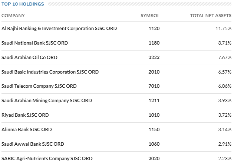
Task: Select Riyad Bank SJSC ORD
Action: click(25, 115)
